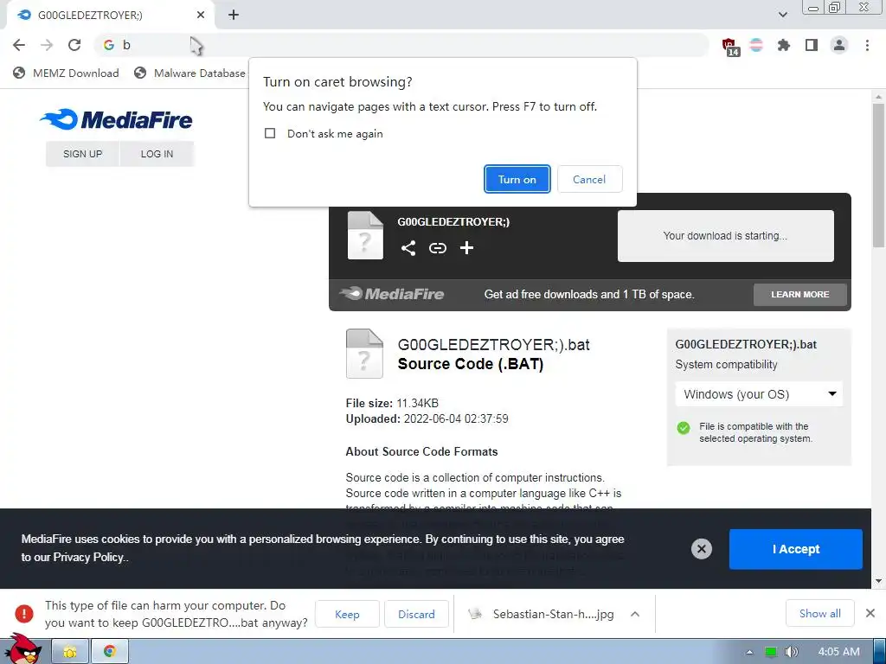Show hidden system tray icons arrow

[749, 652]
